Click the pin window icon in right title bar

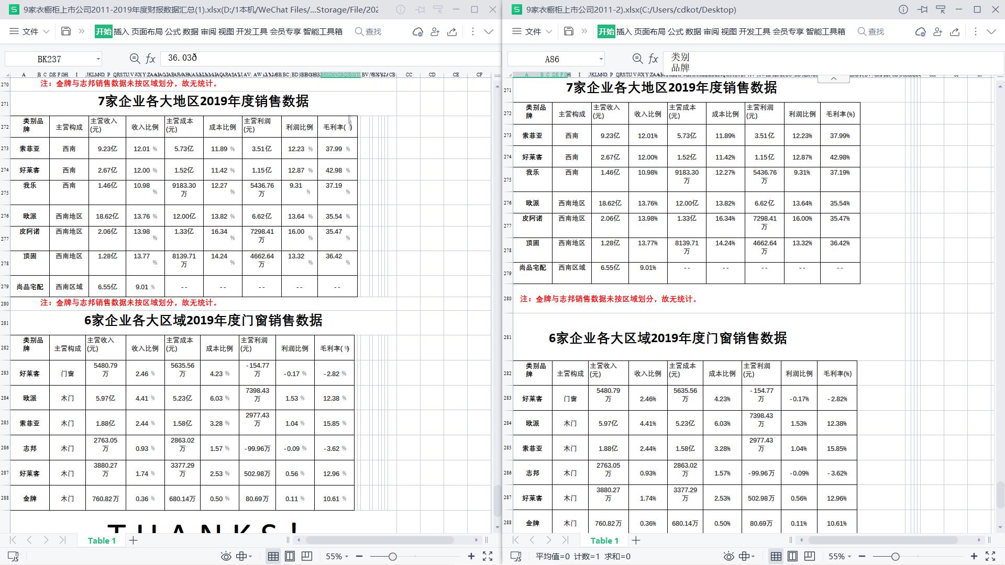tap(922, 9)
